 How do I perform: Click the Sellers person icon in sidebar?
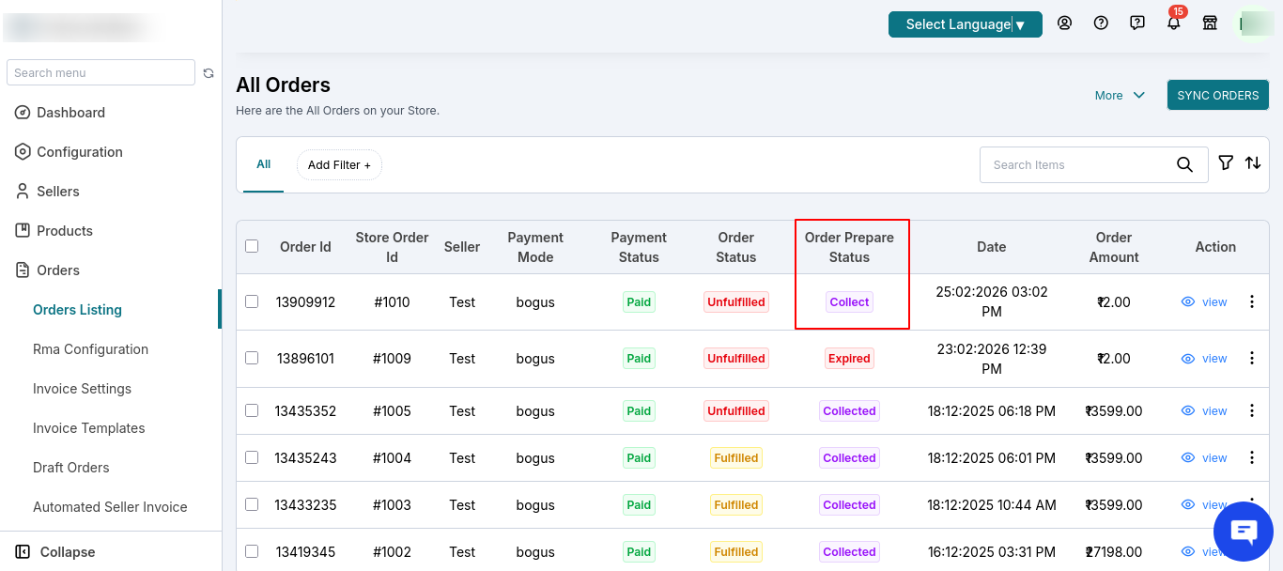pyautogui.click(x=23, y=192)
